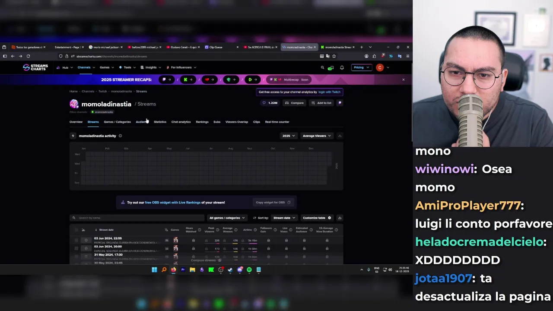Bookmark this page with star icon
The width and height of the screenshot is (553, 311).
(334, 56)
